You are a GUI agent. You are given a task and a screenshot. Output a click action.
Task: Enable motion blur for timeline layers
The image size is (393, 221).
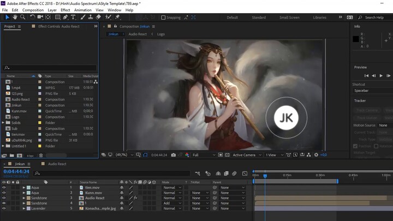point(234,174)
